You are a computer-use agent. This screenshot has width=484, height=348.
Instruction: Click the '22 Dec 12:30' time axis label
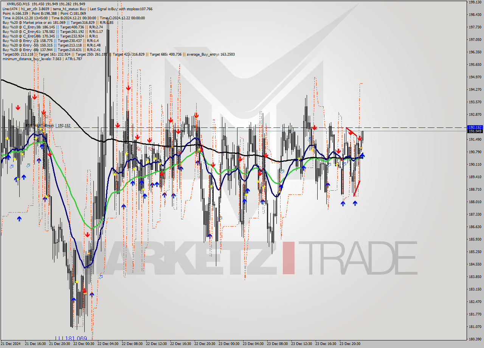point(156,344)
